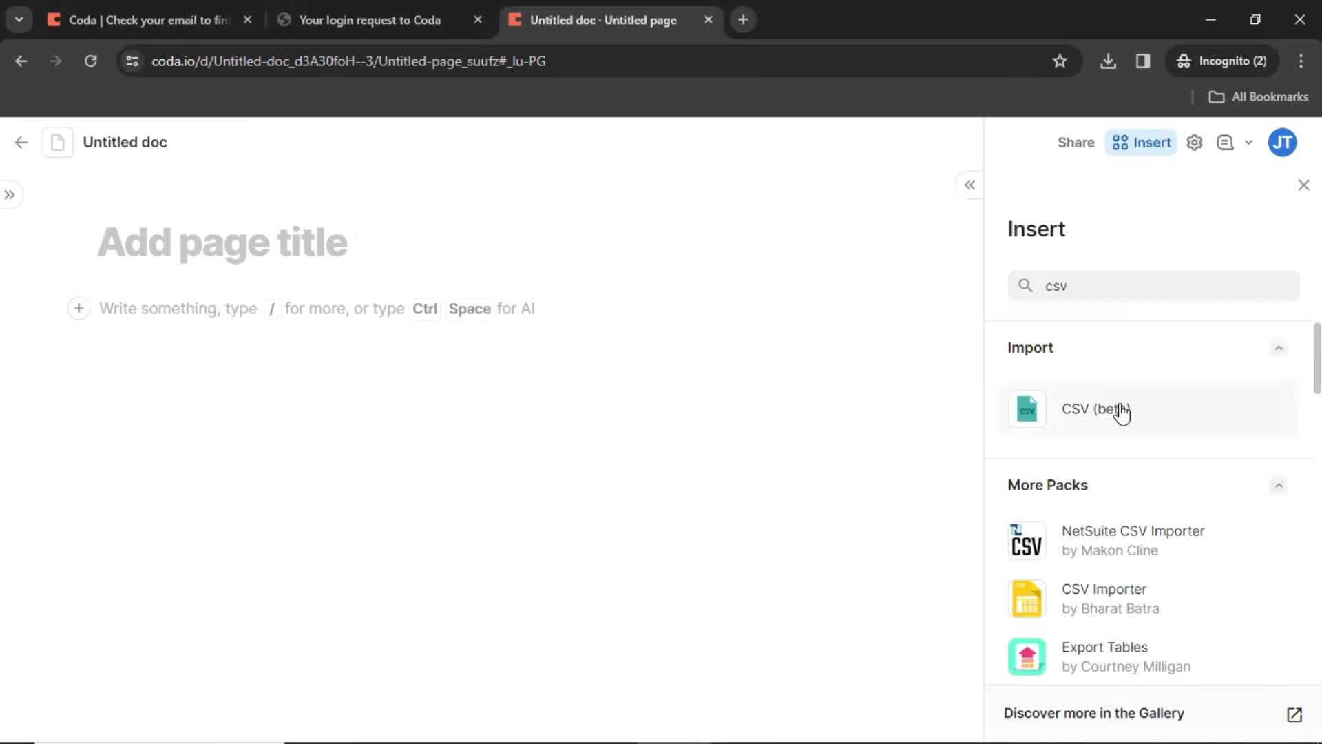Go forward in browser history
The width and height of the screenshot is (1322, 744).
[x=56, y=61]
